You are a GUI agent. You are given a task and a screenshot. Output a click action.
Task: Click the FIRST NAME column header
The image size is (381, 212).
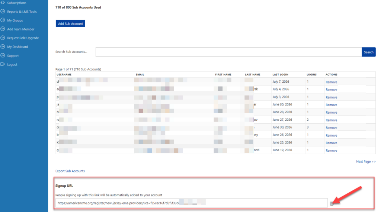click(223, 75)
